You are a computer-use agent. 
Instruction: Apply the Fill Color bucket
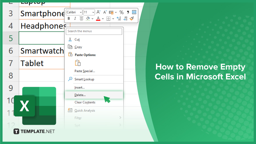pos(88,19)
